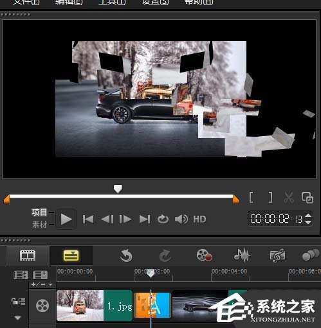The height and width of the screenshot is (328, 321).
Task: Click the Play button in preview
Action: (x=66, y=220)
